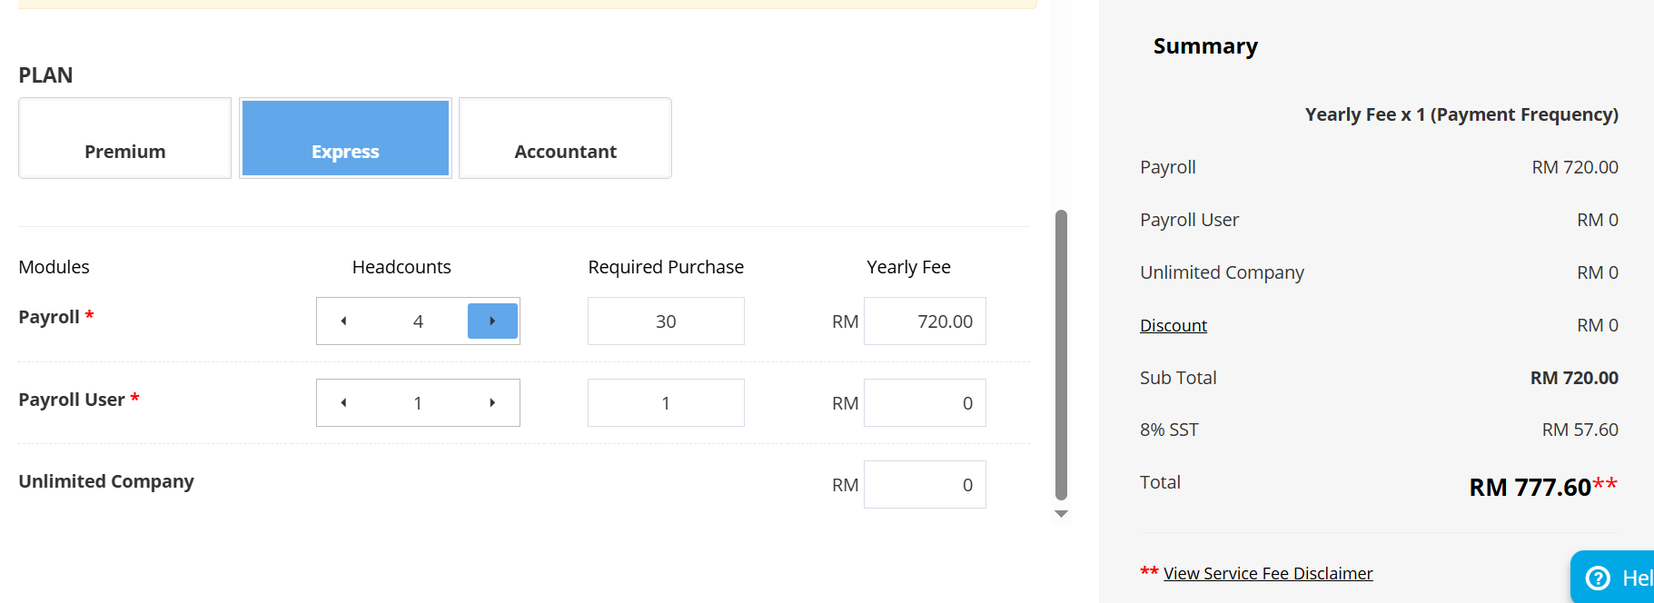Image resolution: width=1654 pixels, height=603 pixels.
Task: View Service Fee Disclaimer link
Action: (1268, 573)
